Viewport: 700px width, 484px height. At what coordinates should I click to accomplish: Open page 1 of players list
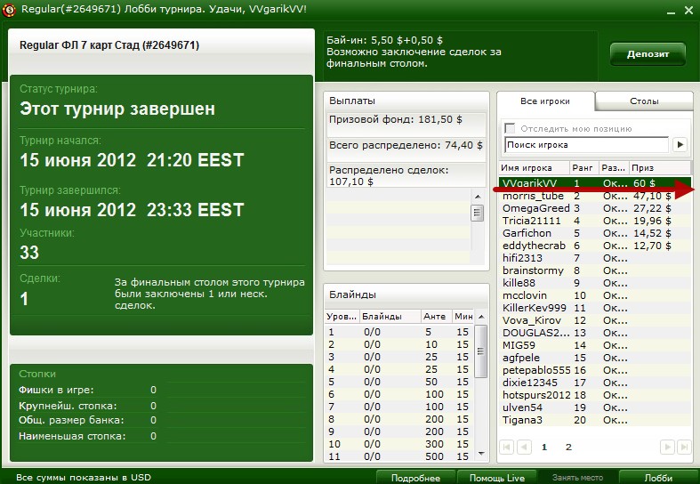544,447
